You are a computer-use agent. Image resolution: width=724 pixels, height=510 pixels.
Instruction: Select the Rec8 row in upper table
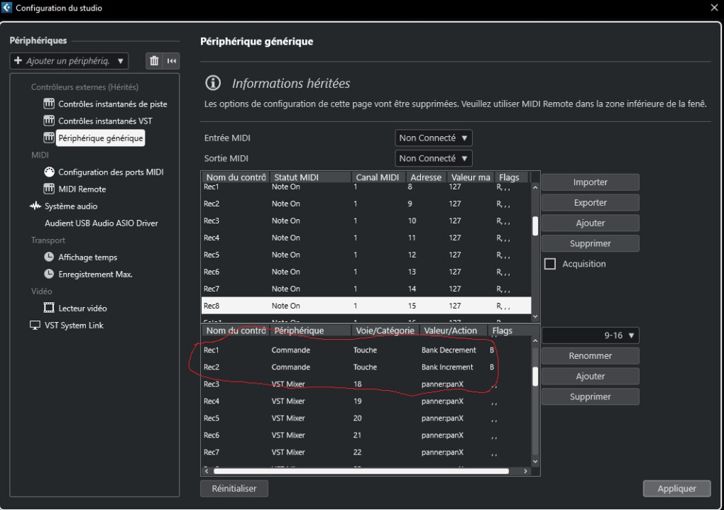[366, 306]
